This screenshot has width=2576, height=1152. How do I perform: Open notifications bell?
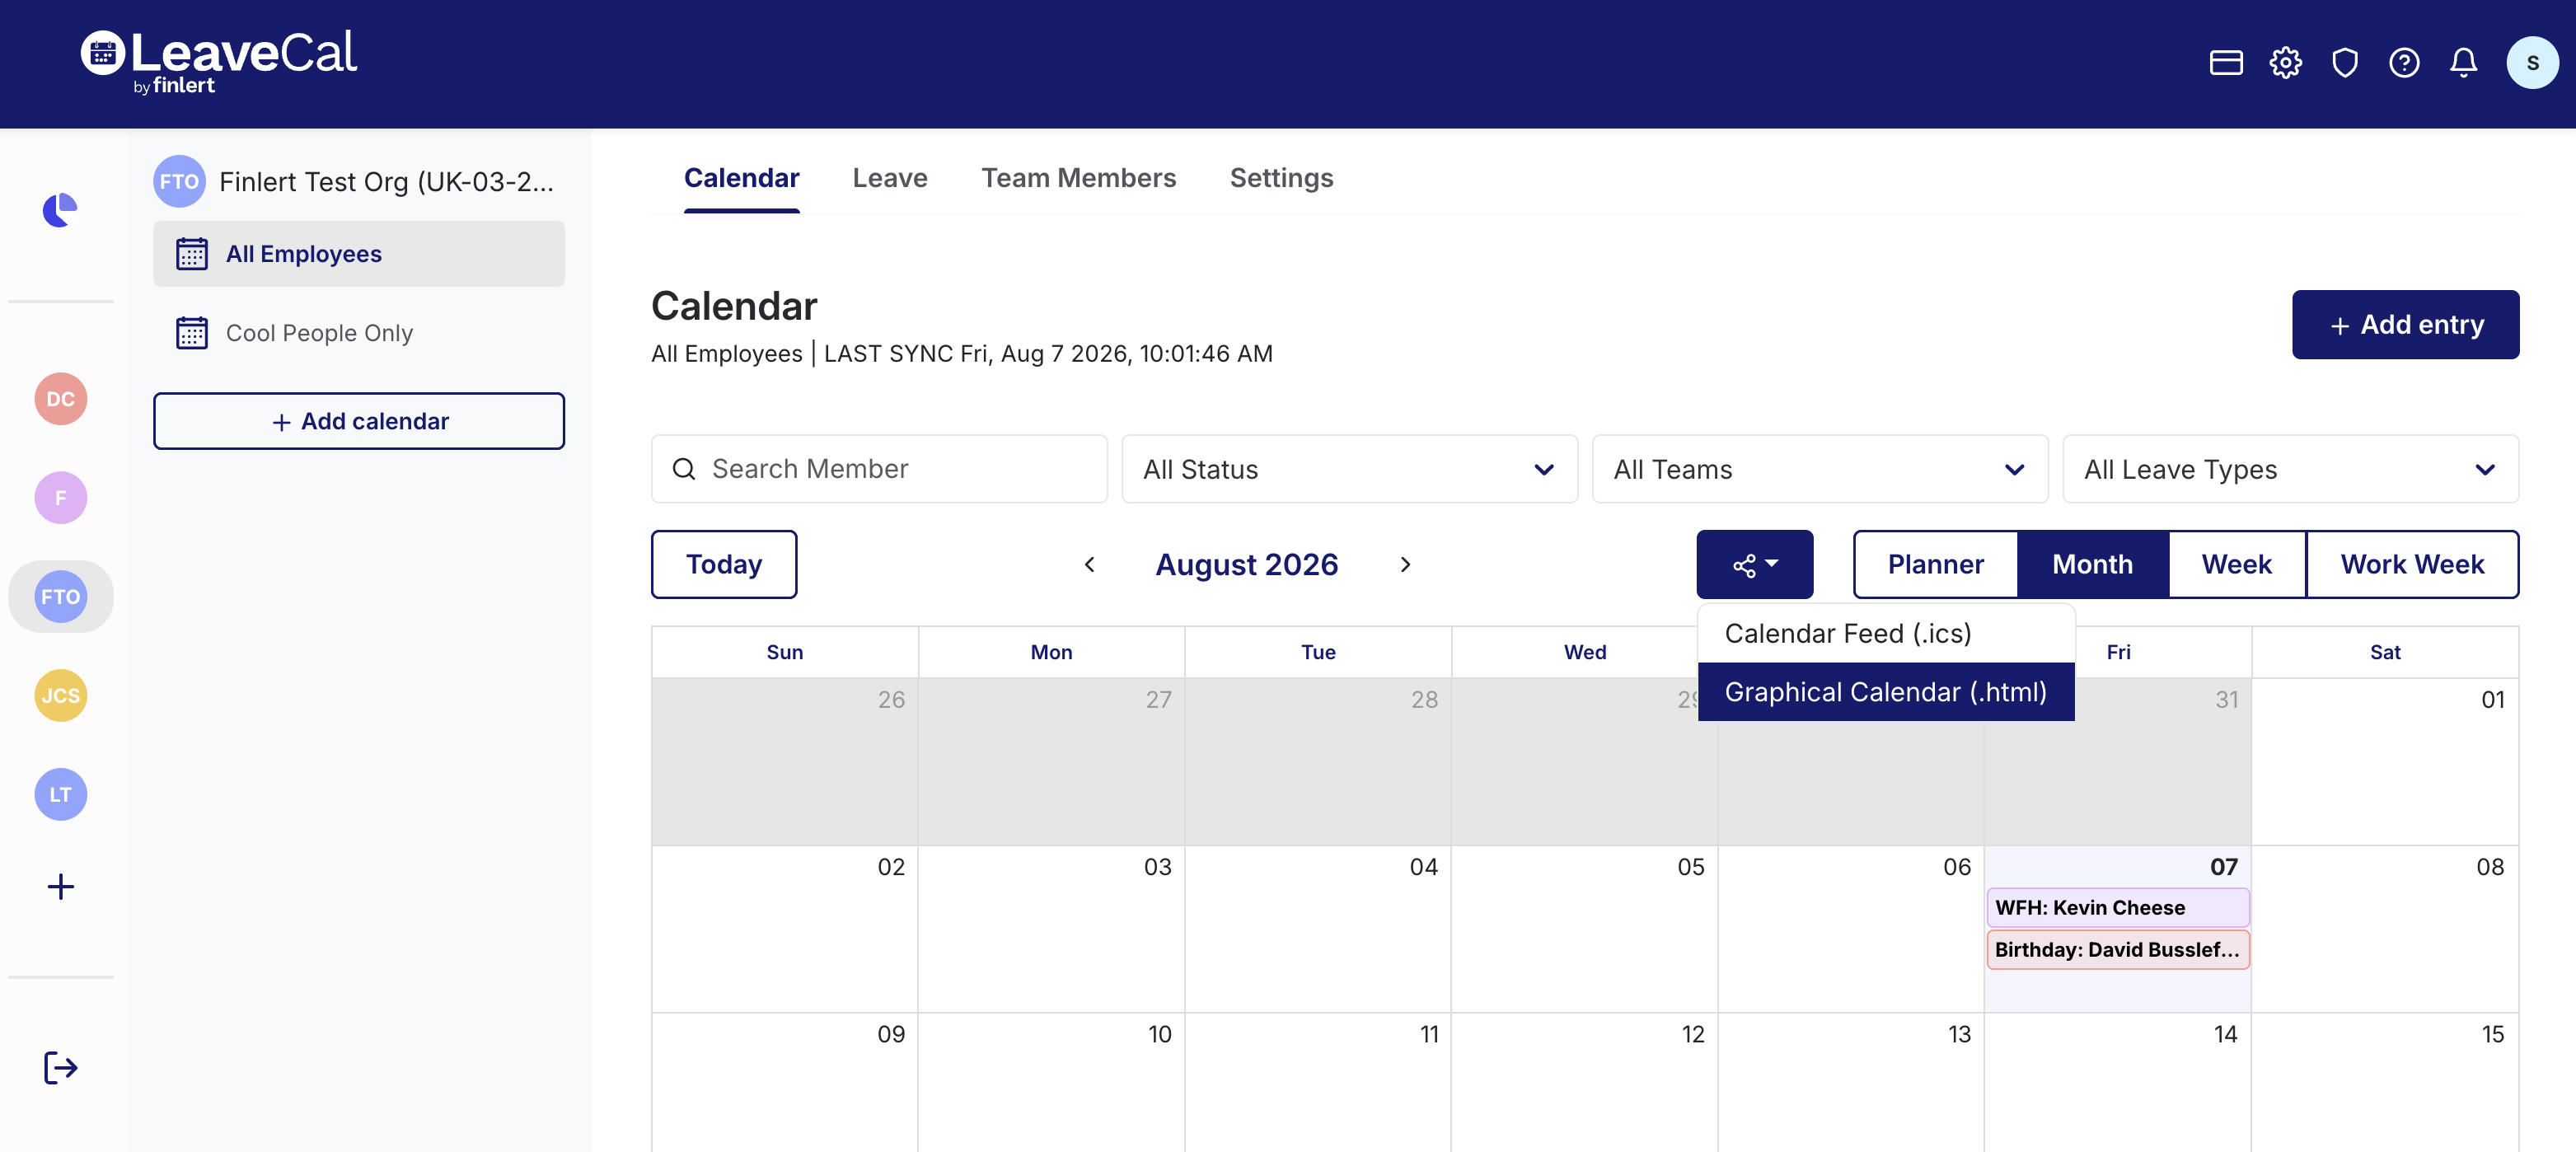click(2463, 63)
